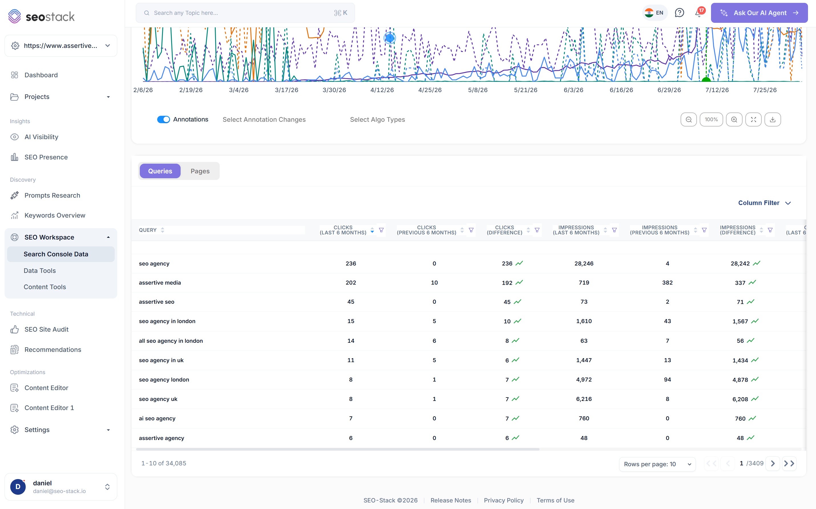This screenshot has width=816, height=509.
Task: Click the 'assertive media' query row
Action: coord(469,283)
